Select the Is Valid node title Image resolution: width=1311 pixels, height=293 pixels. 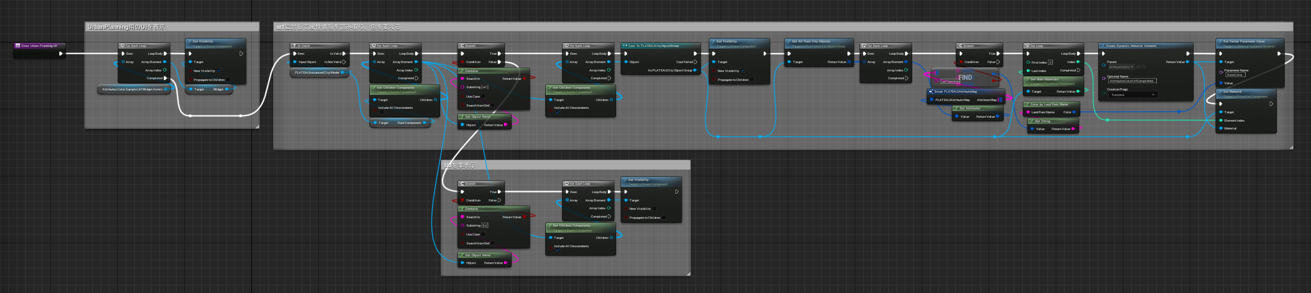pos(304,46)
